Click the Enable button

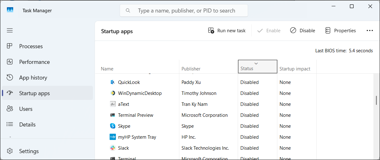point(269,31)
